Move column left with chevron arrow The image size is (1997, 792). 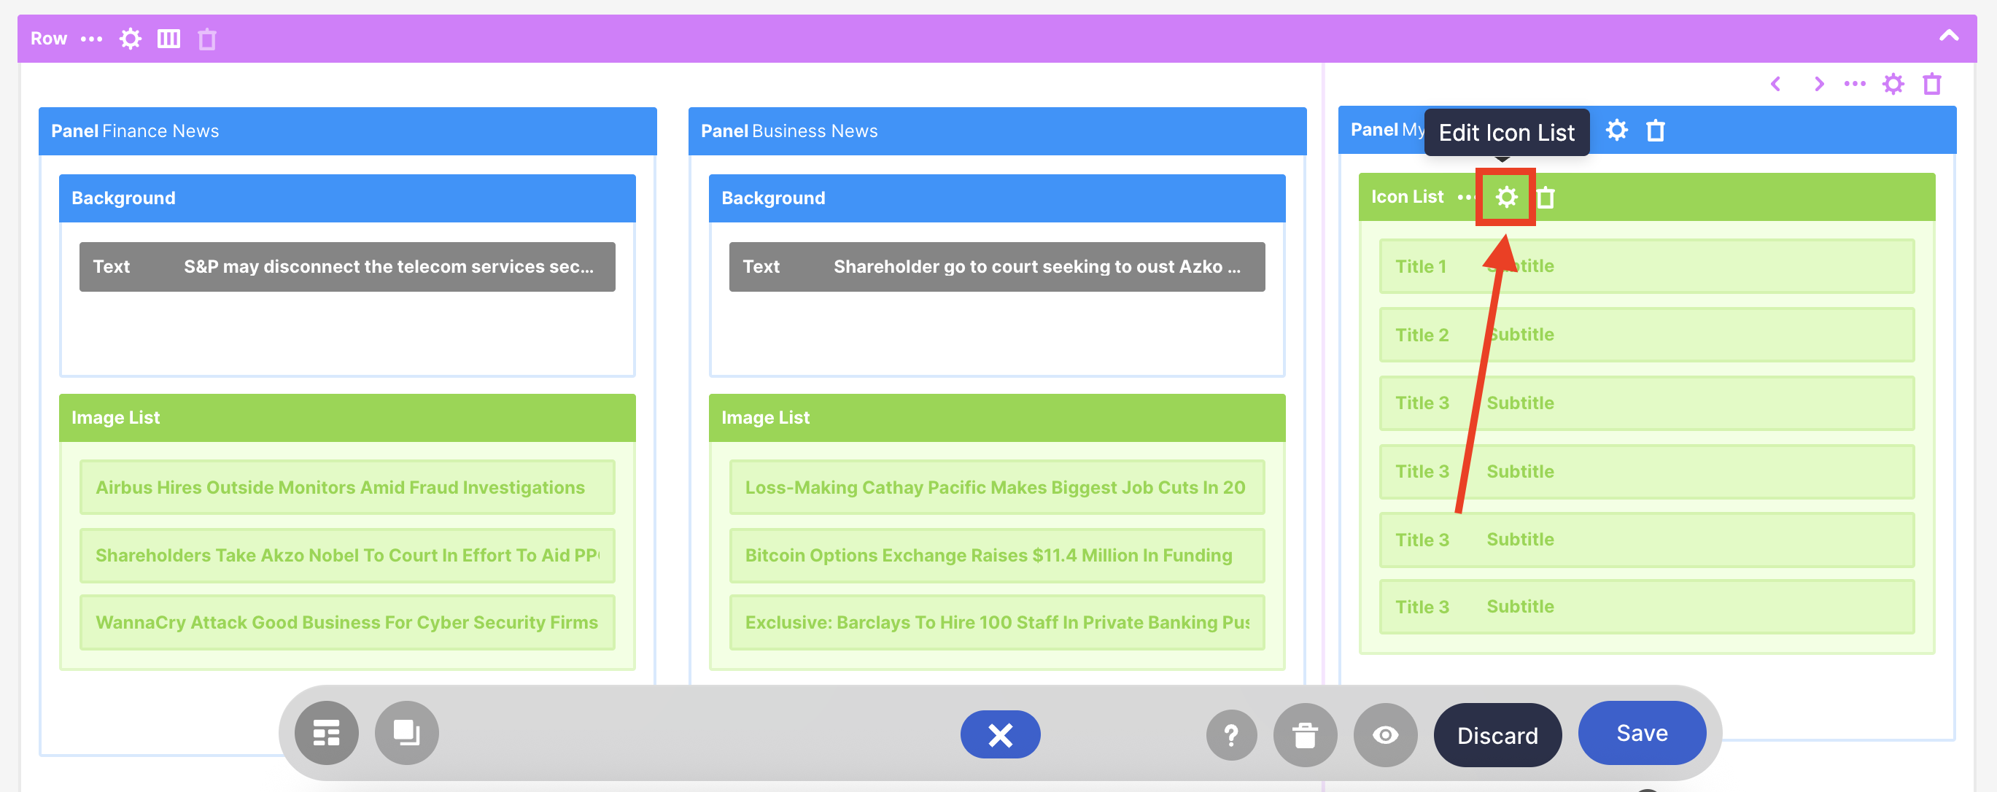pyautogui.click(x=1776, y=84)
